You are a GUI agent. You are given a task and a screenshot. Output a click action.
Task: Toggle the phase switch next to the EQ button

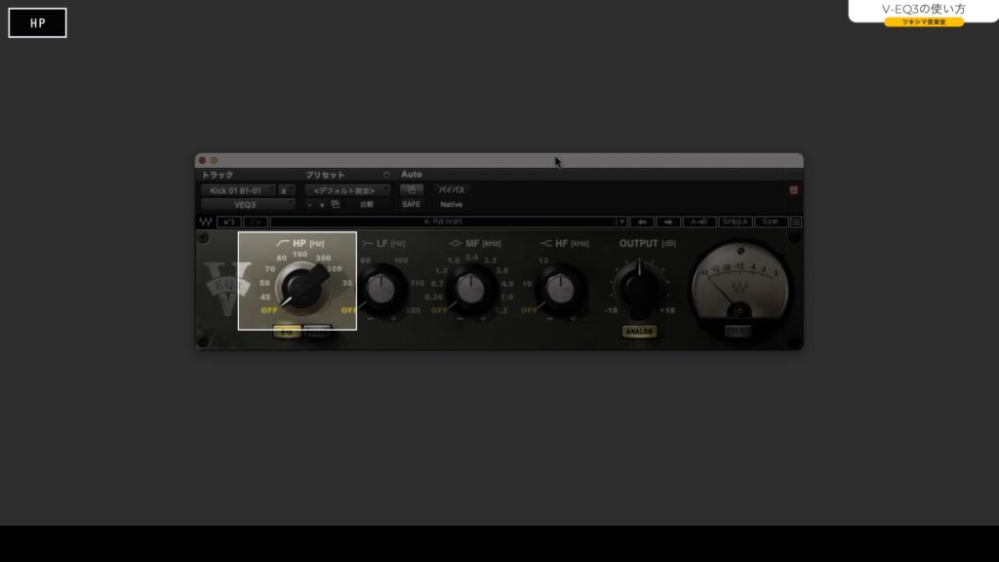point(317,332)
